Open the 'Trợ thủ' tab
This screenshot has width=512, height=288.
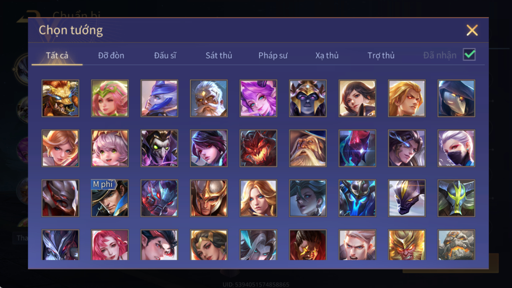pos(381,55)
